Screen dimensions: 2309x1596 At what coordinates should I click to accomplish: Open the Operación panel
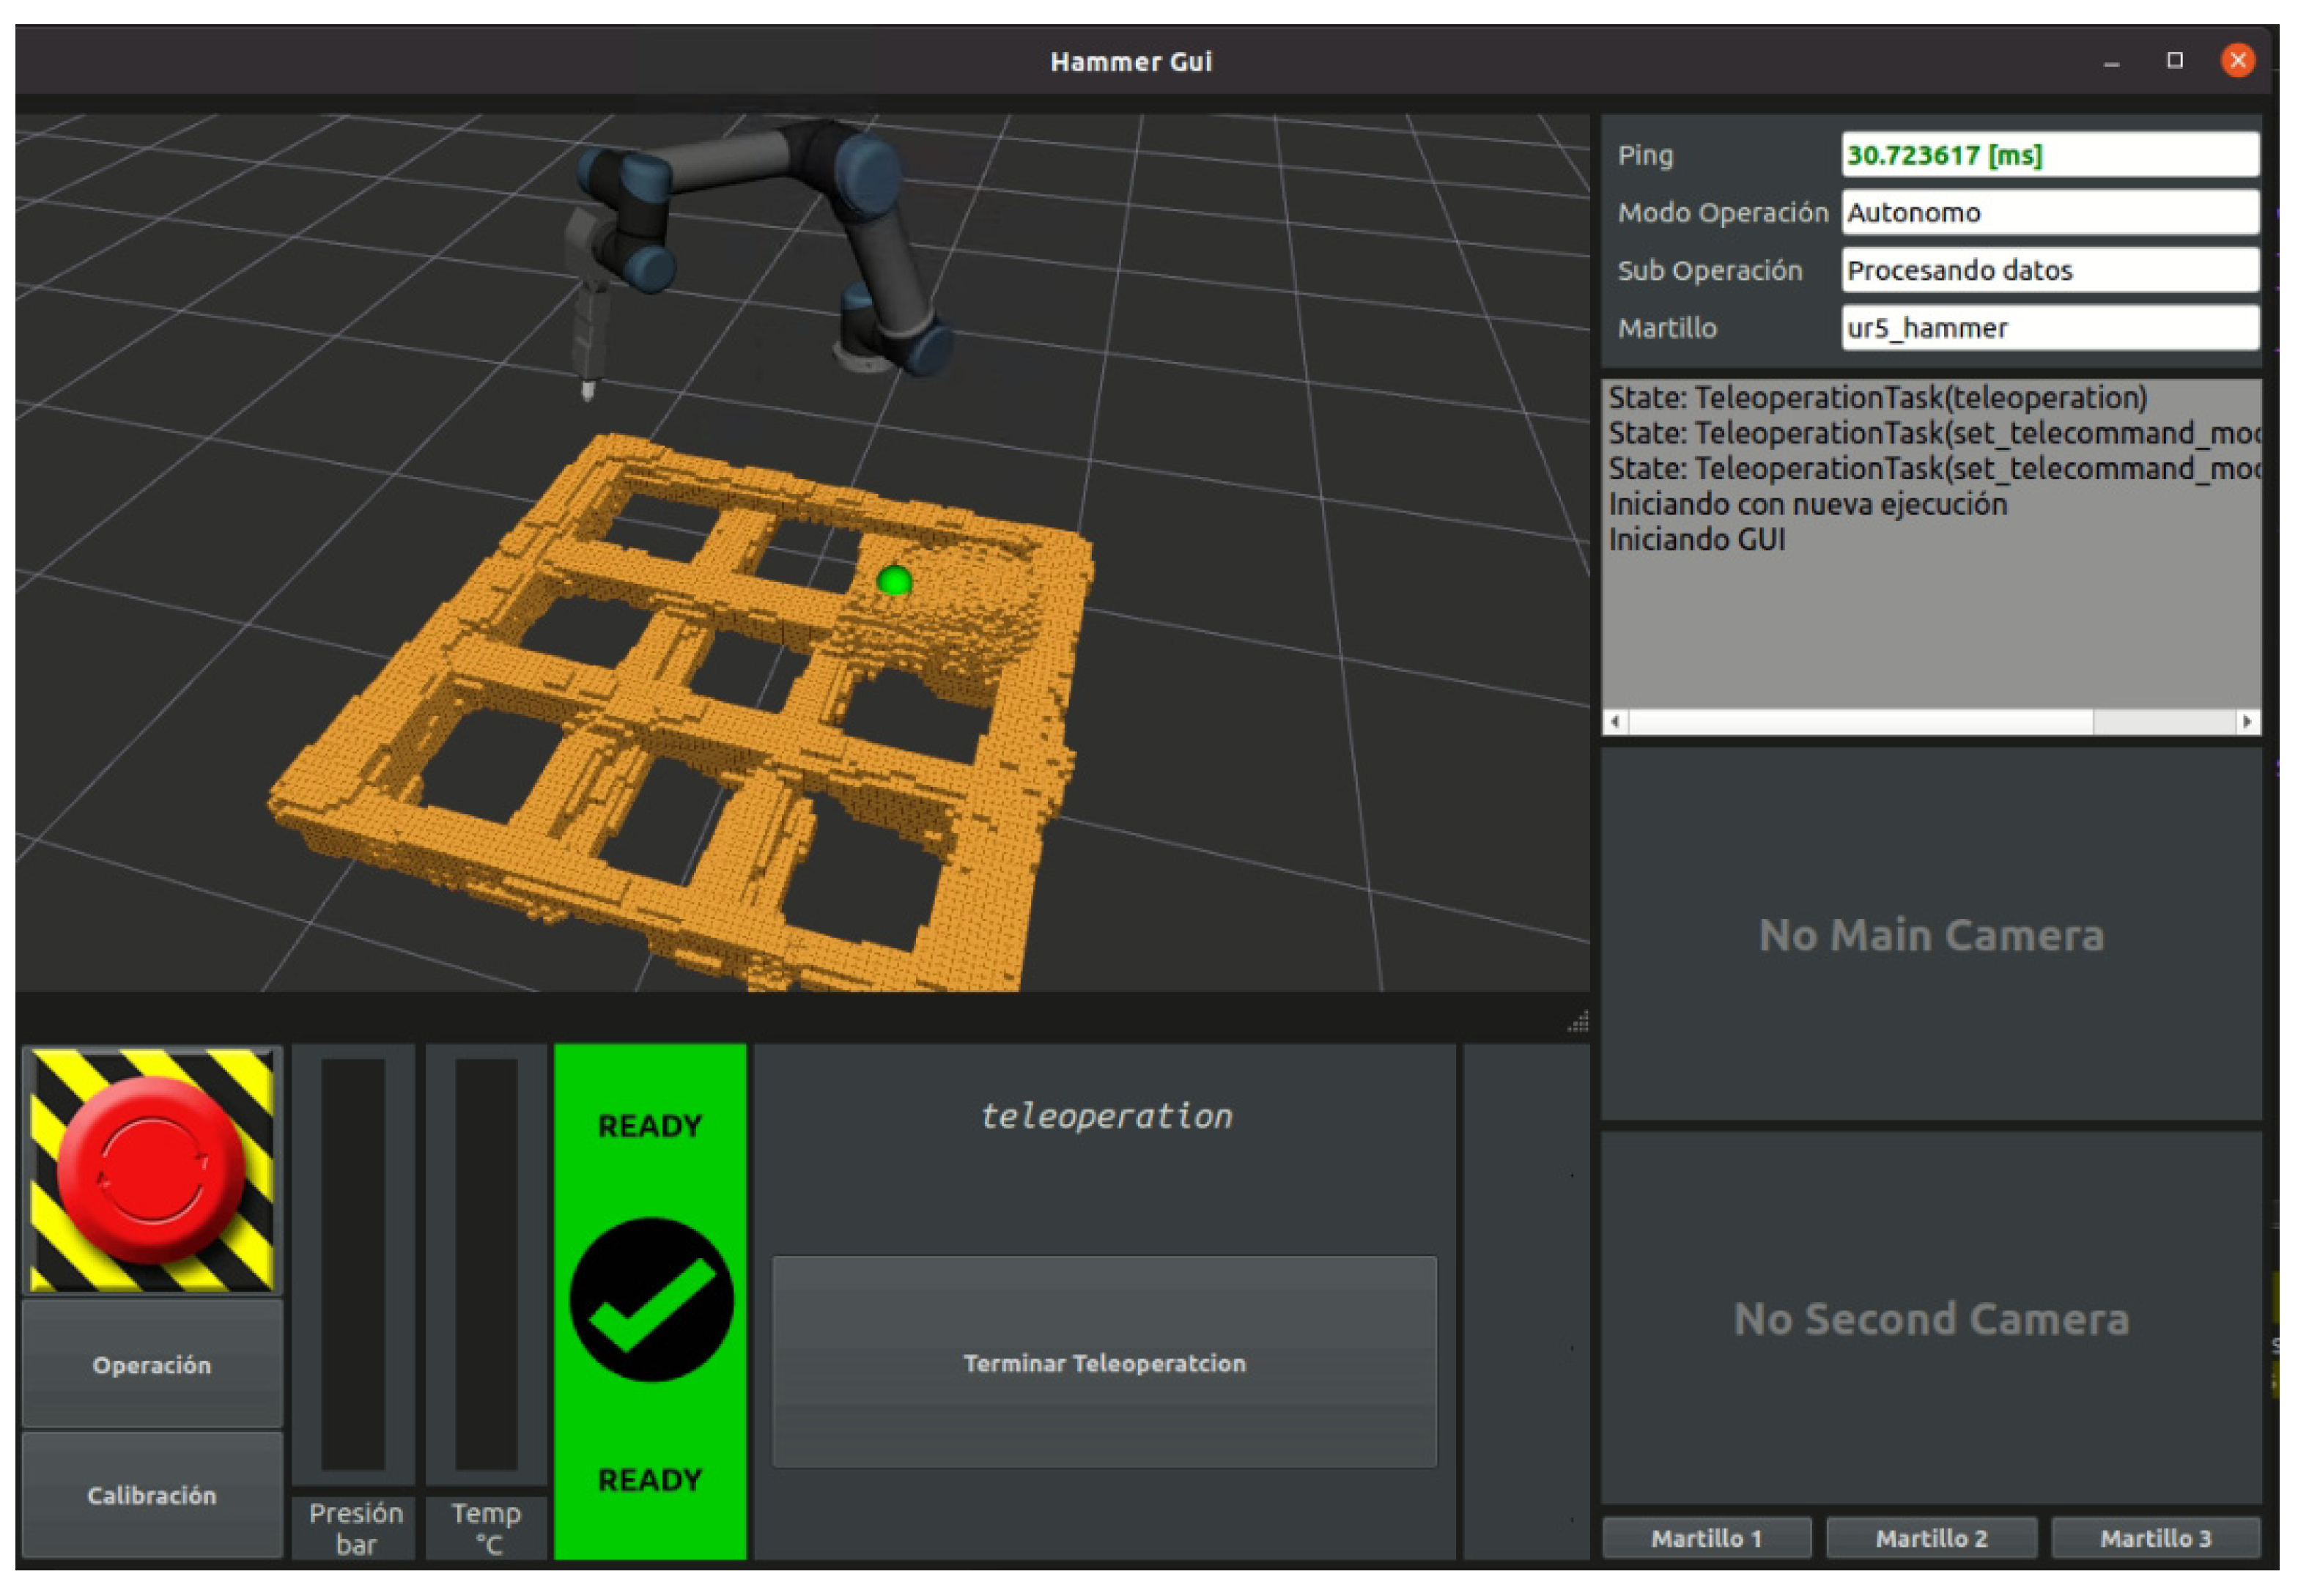pyautogui.click(x=152, y=1364)
